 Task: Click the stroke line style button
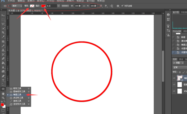click(65, 6)
